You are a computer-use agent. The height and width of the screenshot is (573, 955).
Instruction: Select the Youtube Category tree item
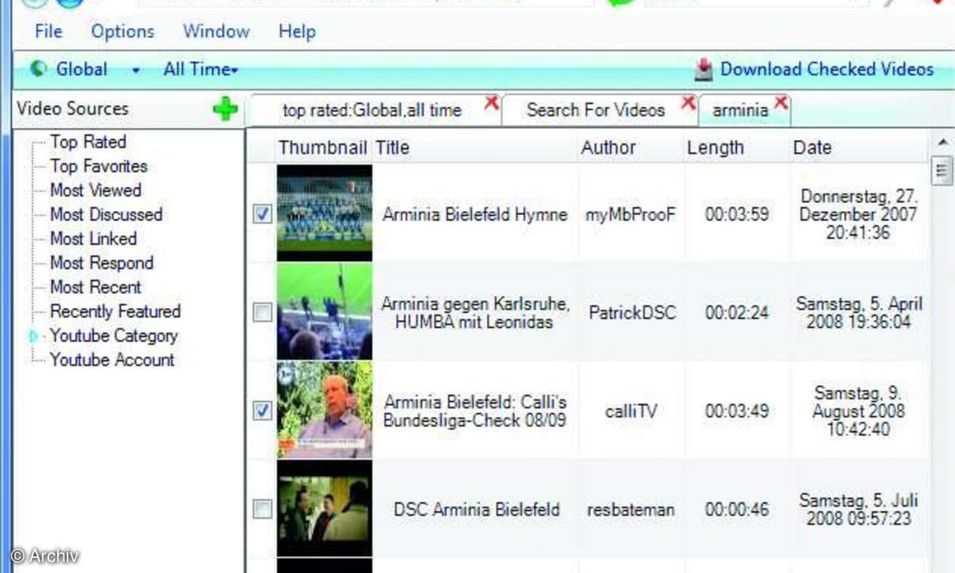click(x=114, y=336)
